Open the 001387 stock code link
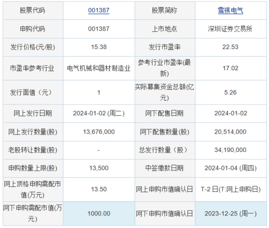The width and height of the screenshot is (269, 228). click(x=99, y=10)
